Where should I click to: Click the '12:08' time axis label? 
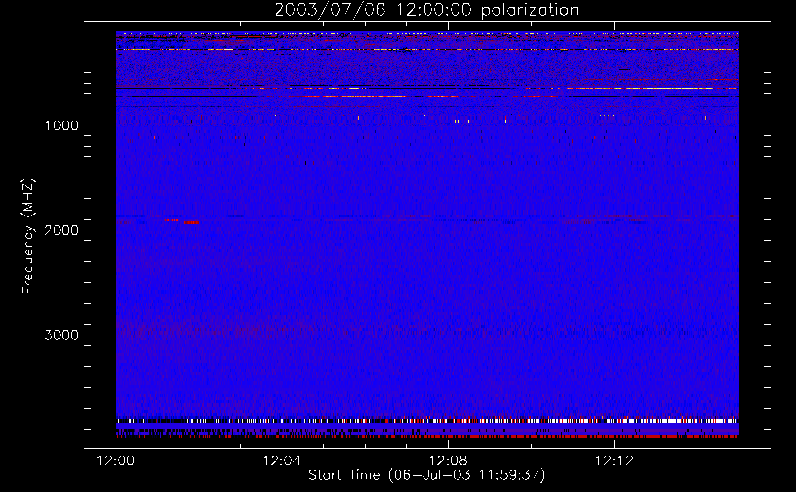pos(448,461)
